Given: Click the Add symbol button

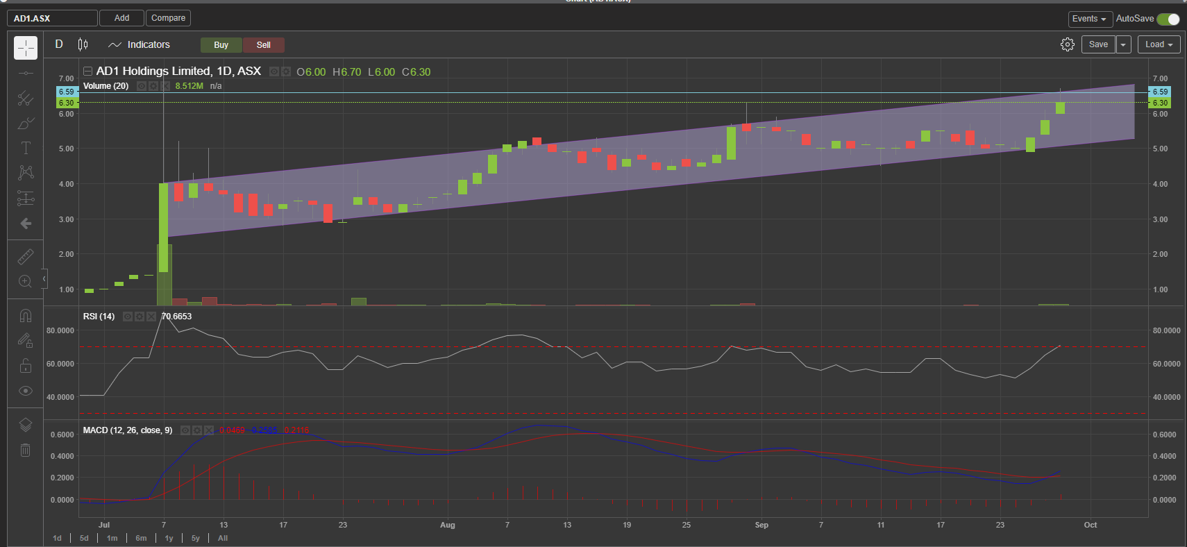Looking at the screenshot, I should pos(121,18).
